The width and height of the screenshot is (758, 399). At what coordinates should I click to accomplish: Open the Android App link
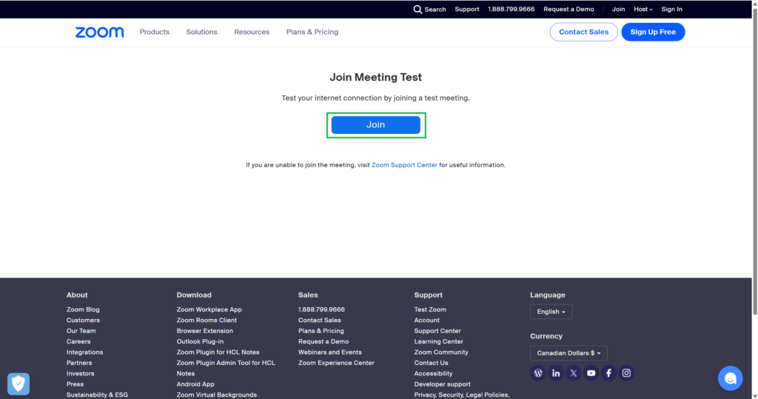[x=195, y=384]
